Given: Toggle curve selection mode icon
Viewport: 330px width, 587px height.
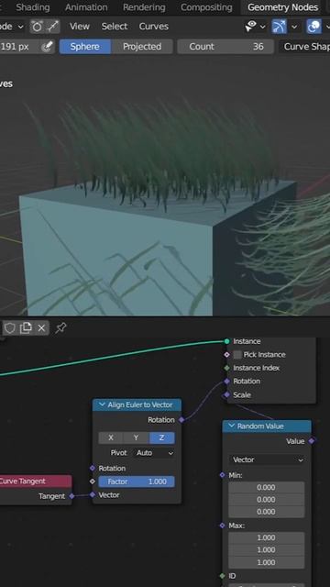Looking at the screenshot, I should click(x=52, y=27).
